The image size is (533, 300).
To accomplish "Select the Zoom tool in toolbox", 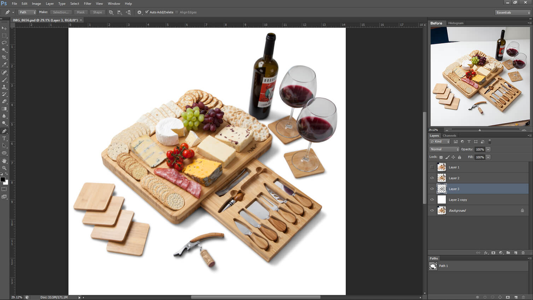I will 4,168.
